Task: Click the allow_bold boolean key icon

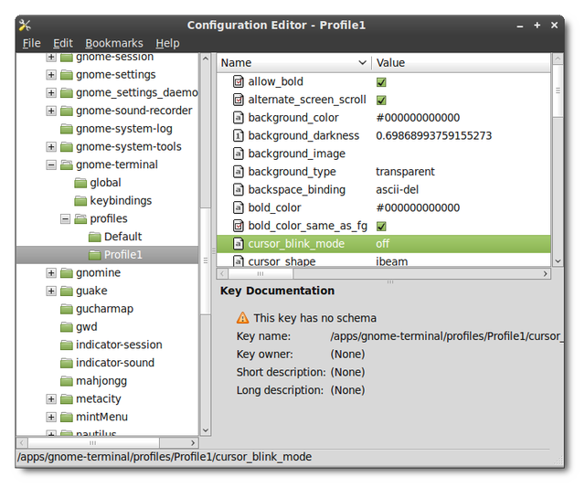Action: pos(239,81)
